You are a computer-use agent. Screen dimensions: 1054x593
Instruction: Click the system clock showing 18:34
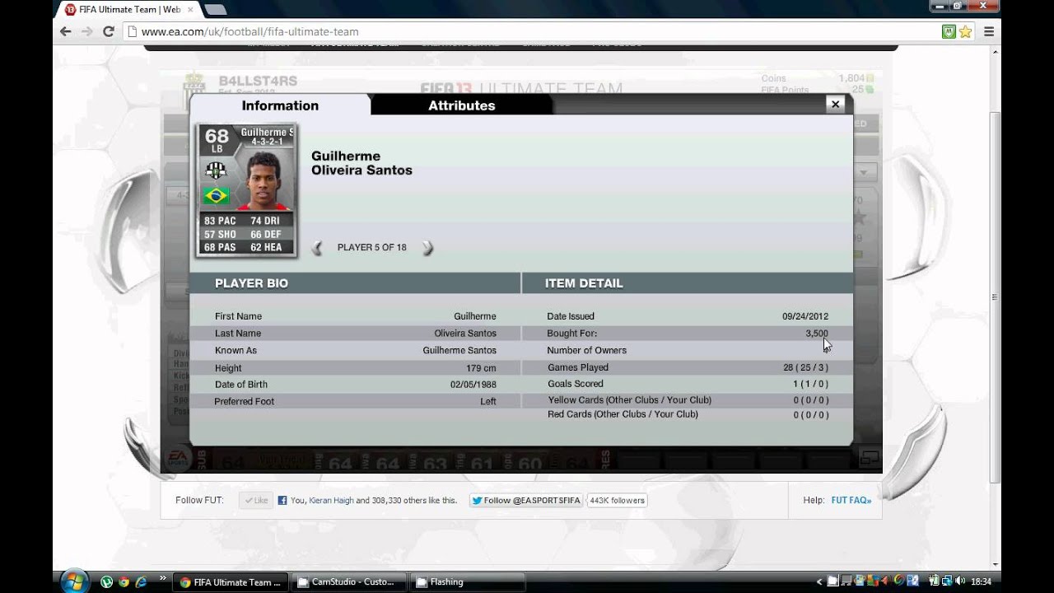(x=981, y=581)
